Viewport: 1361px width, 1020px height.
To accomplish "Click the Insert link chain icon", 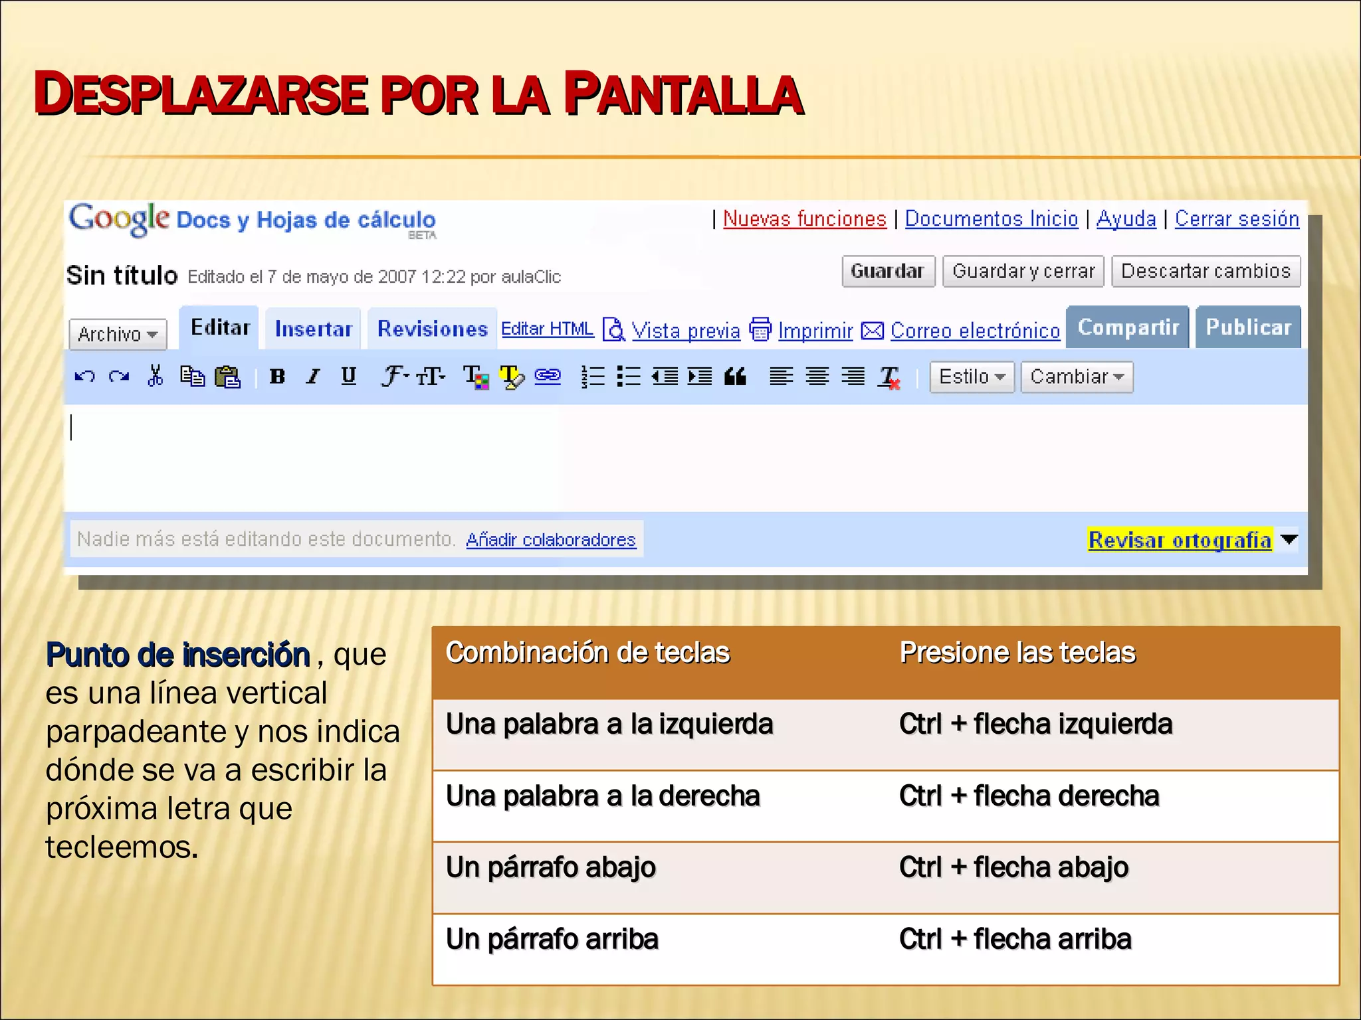I will tap(548, 377).
